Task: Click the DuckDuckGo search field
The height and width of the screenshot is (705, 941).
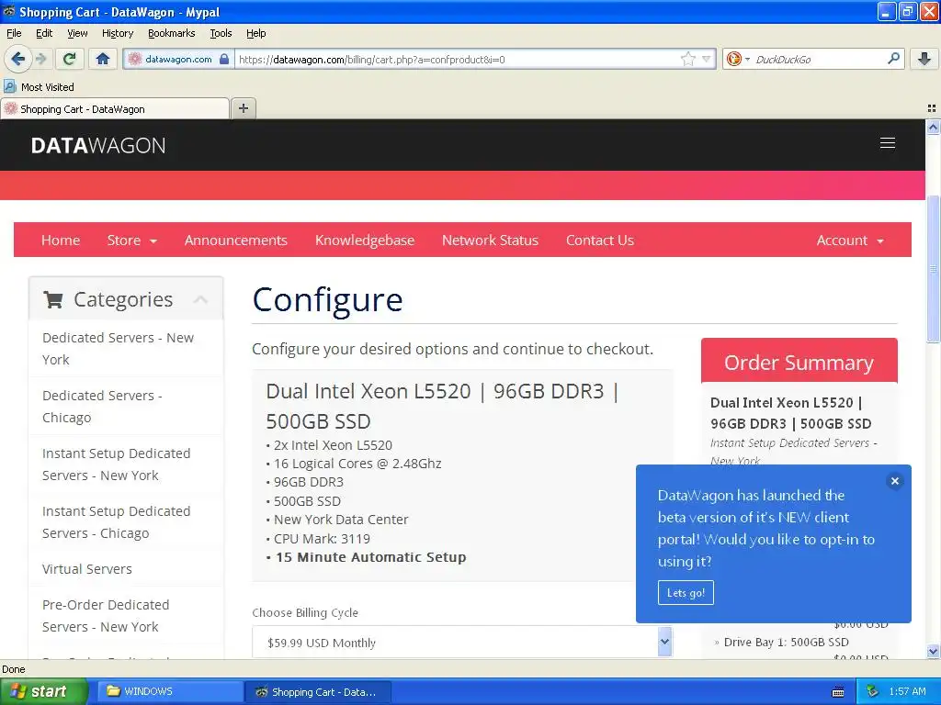Action: pos(817,59)
